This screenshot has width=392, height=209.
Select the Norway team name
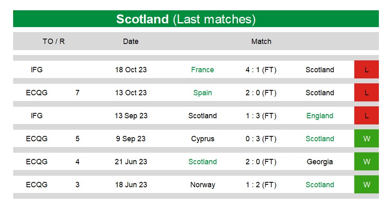[x=203, y=185]
